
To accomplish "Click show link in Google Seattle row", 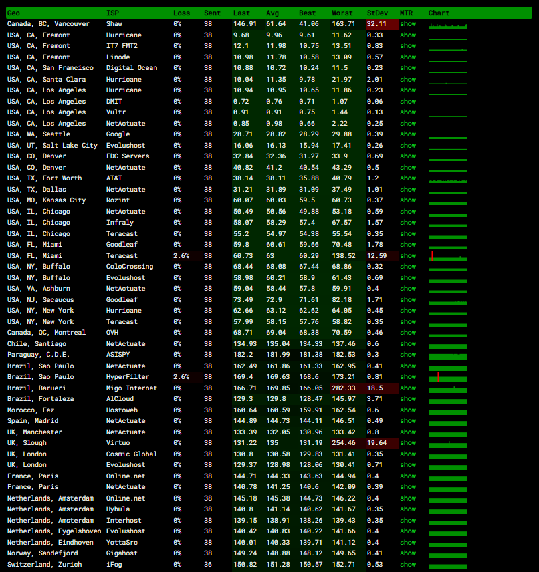I will pyautogui.click(x=407, y=134).
